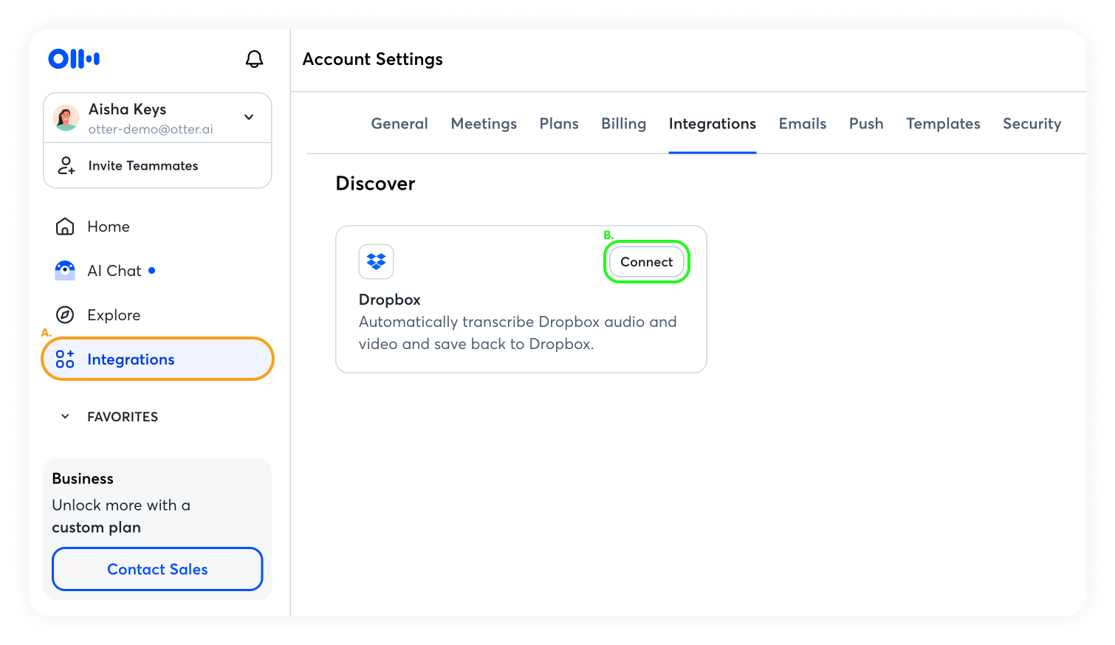This screenshot has width=1115, height=645.
Task: Click the Dropbox integration title
Action: pyautogui.click(x=390, y=300)
